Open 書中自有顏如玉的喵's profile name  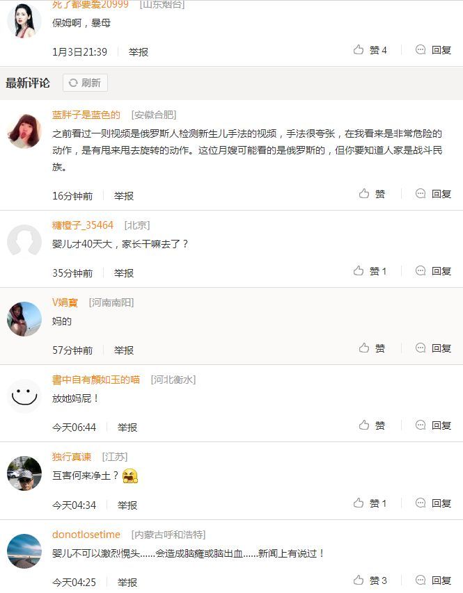tap(96, 380)
